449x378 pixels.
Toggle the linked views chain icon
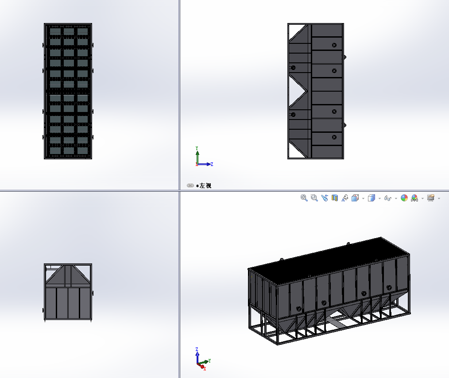(x=190, y=185)
